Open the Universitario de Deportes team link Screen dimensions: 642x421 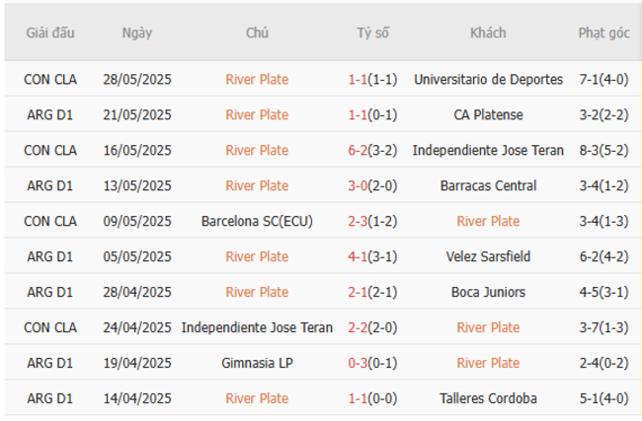pyautogui.click(x=488, y=79)
